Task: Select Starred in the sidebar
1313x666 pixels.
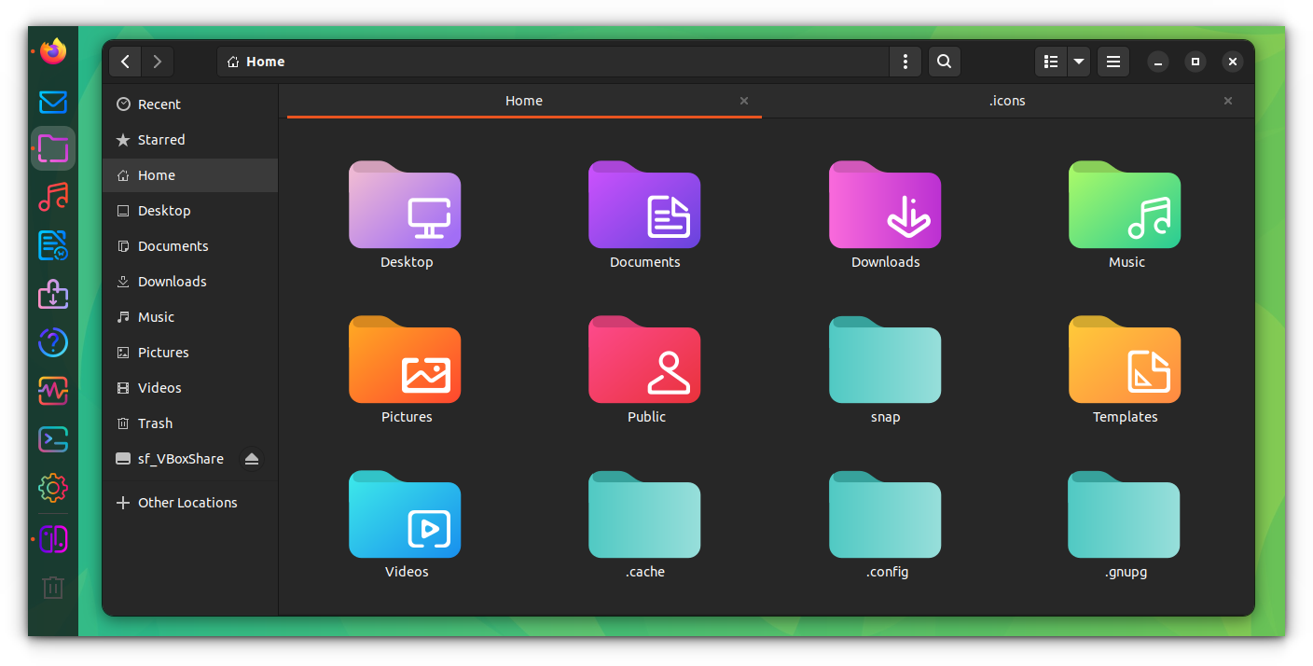Action: click(x=161, y=139)
